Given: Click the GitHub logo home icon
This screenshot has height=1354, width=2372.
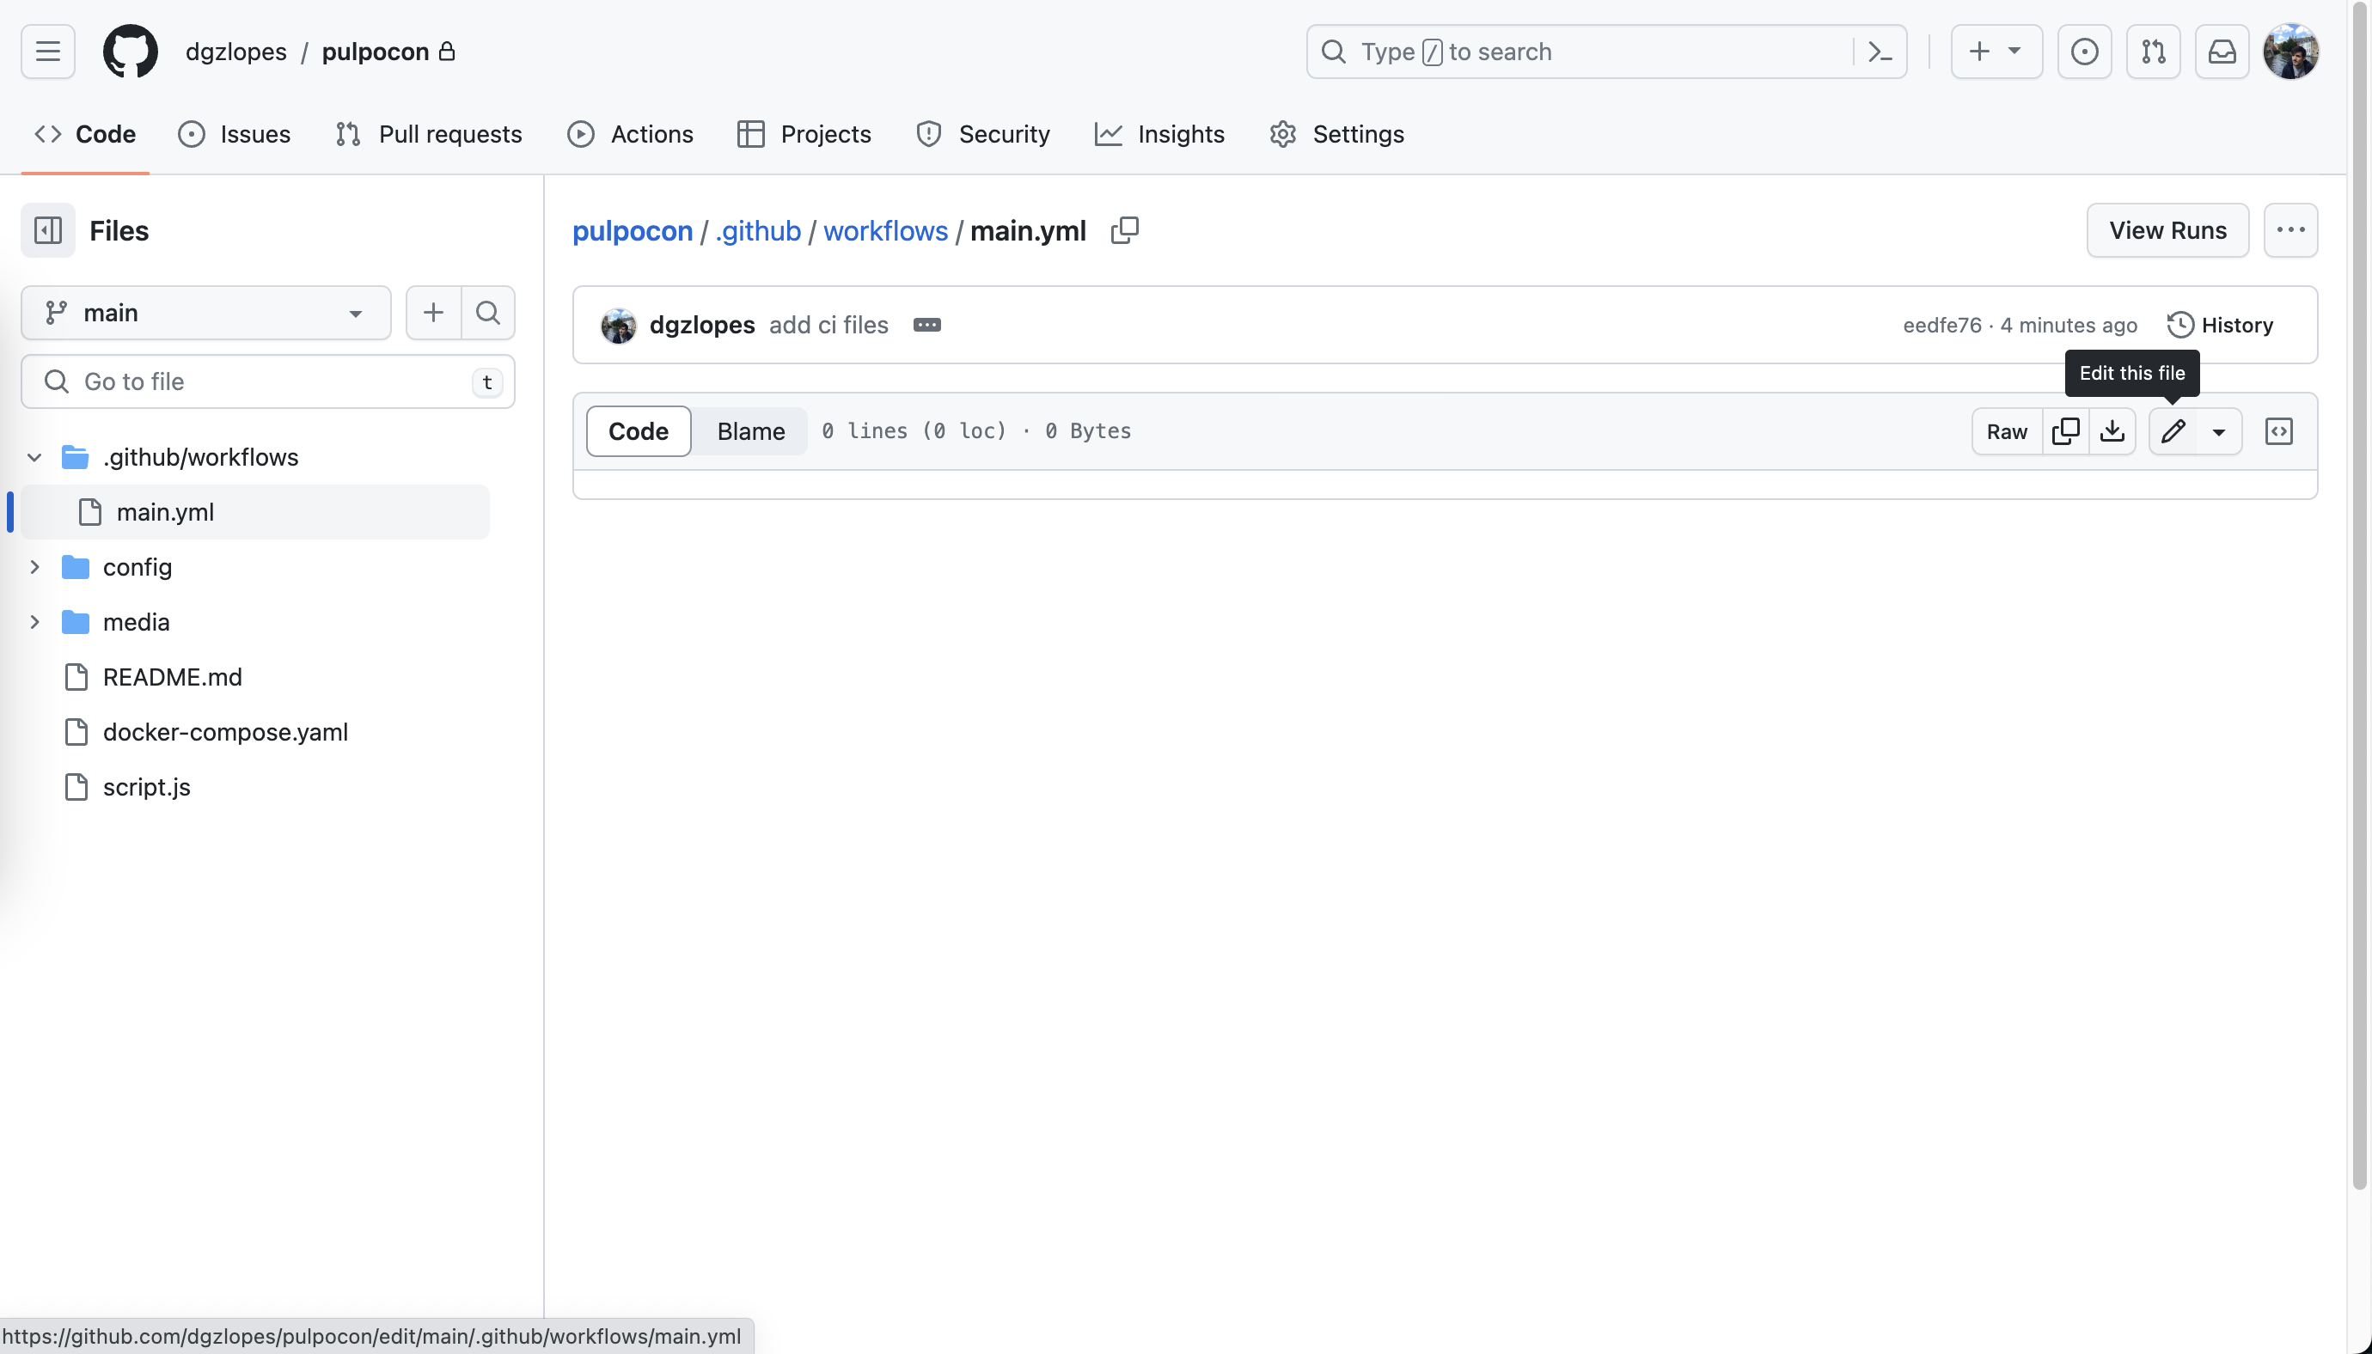Looking at the screenshot, I should [x=131, y=52].
